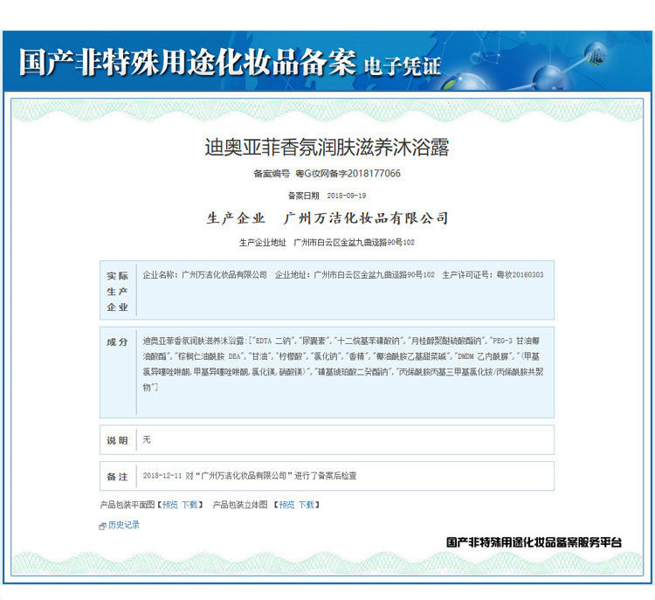Click the address 广州市白云区金盆九曲迳路90号102 under the heading

[x=354, y=242]
